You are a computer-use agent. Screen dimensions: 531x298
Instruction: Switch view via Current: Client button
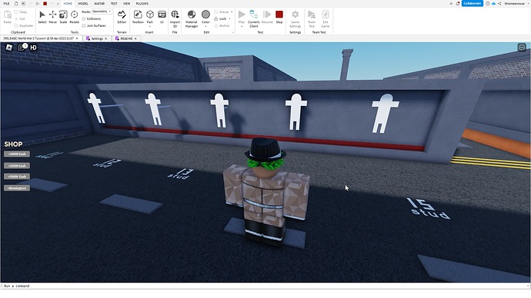(254, 18)
